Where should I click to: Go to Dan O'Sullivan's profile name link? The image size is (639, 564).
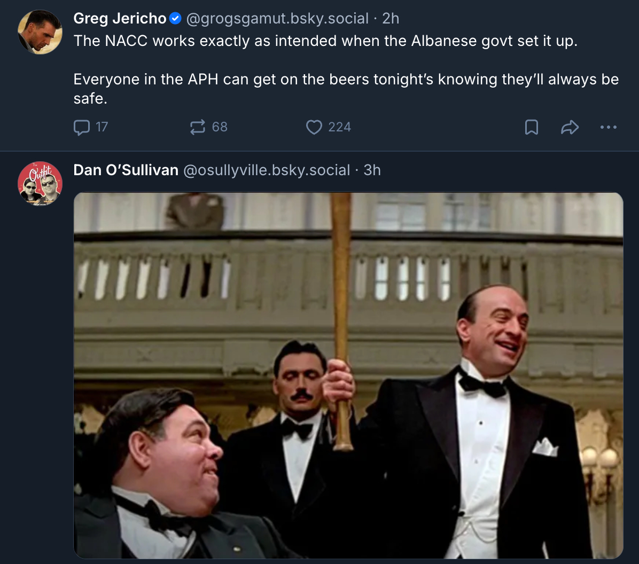coord(126,170)
